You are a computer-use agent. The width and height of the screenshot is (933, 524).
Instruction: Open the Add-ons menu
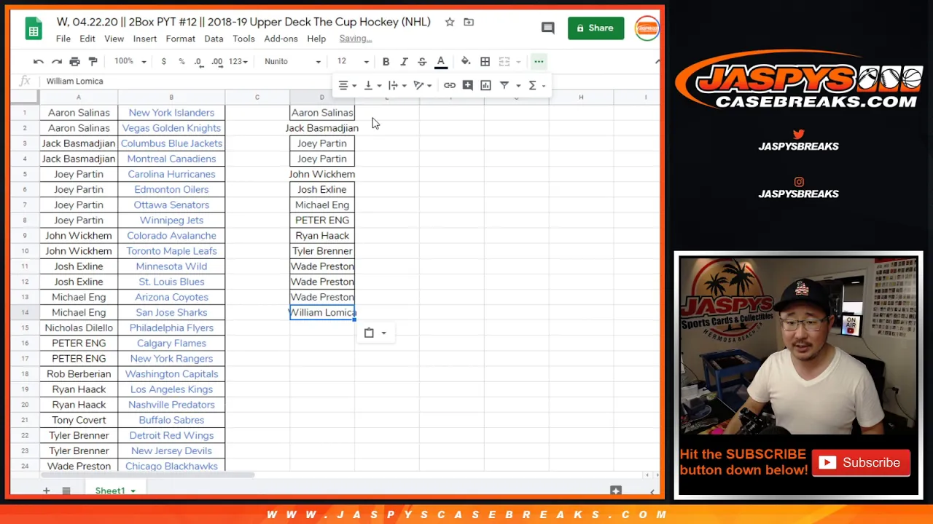coord(281,39)
